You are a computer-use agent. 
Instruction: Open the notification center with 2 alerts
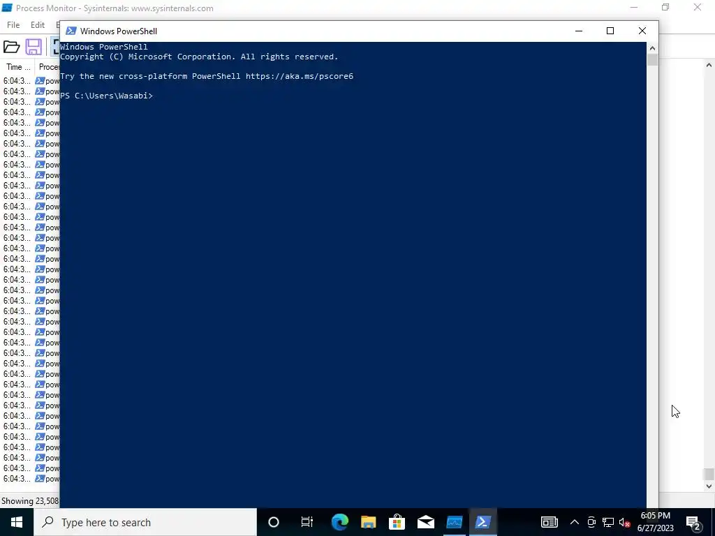click(x=693, y=522)
